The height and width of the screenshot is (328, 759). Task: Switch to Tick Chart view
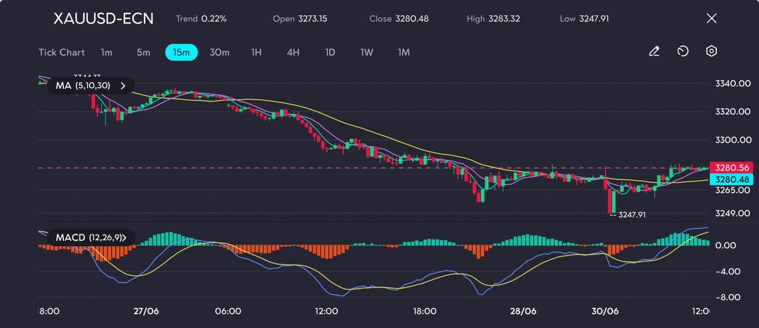pyautogui.click(x=62, y=52)
